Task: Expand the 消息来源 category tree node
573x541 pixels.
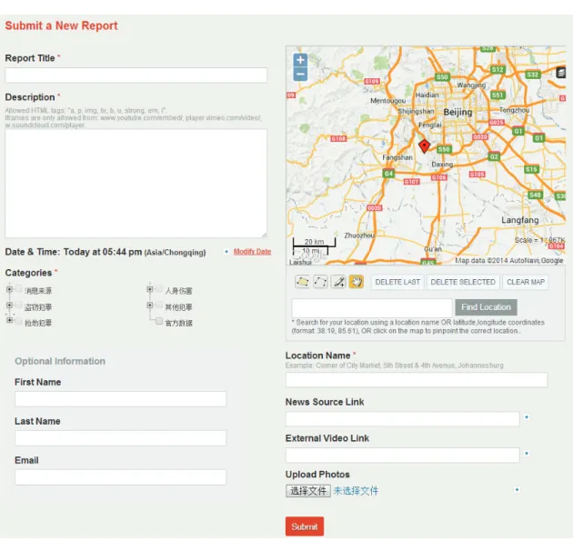Action: click(x=9, y=289)
